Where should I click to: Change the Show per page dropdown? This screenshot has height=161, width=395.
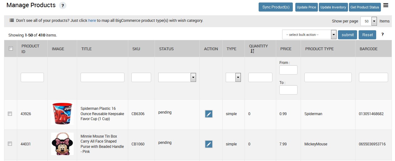pos(369,21)
